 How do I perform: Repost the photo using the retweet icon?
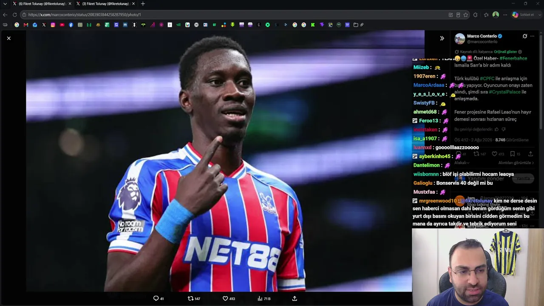tap(190, 298)
